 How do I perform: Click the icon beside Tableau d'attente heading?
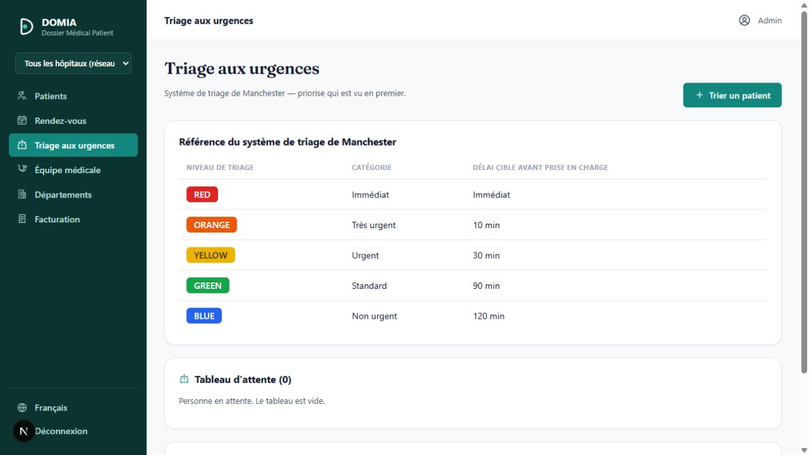tap(184, 379)
